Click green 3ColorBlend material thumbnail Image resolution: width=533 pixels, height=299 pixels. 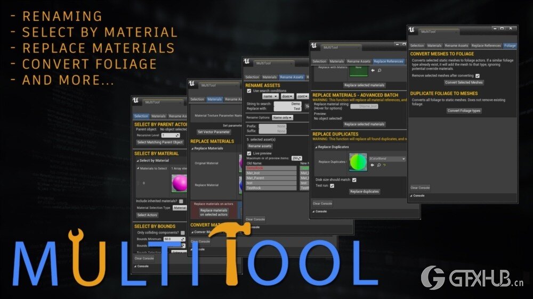pos(358,162)
